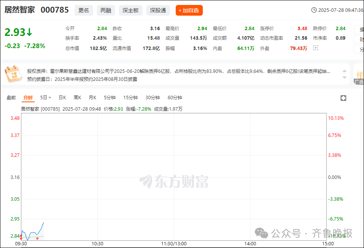Click 量比 value 15.48

pos(154,38)
